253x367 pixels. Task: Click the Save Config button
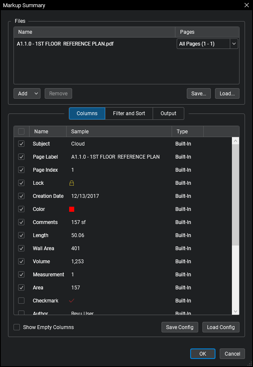click(x=180, y=327)
